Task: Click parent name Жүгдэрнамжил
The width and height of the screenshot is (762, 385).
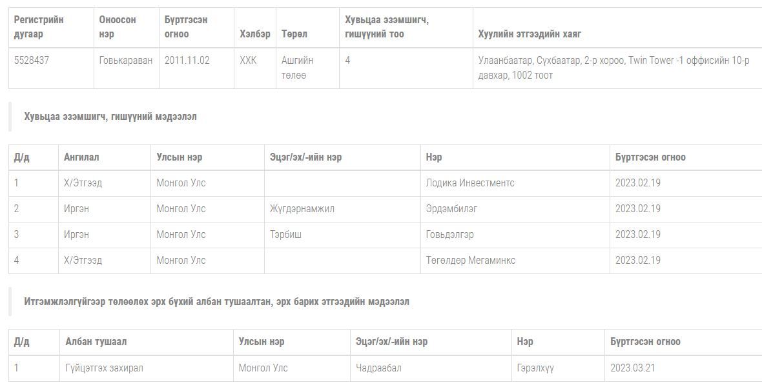Action: point(302,209)
